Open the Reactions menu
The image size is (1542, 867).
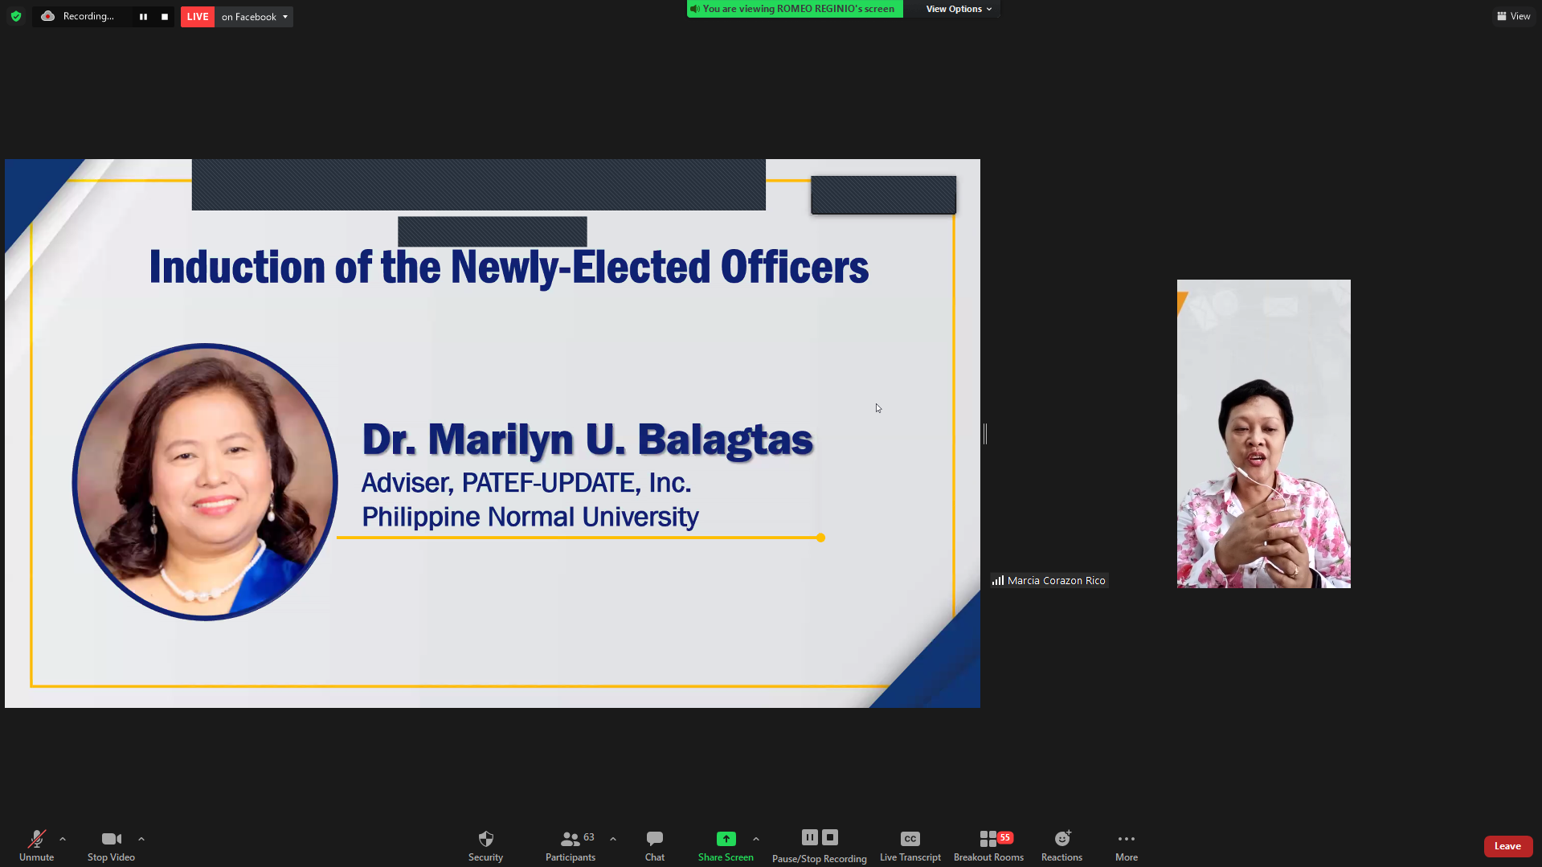(x=1061, y=845)
